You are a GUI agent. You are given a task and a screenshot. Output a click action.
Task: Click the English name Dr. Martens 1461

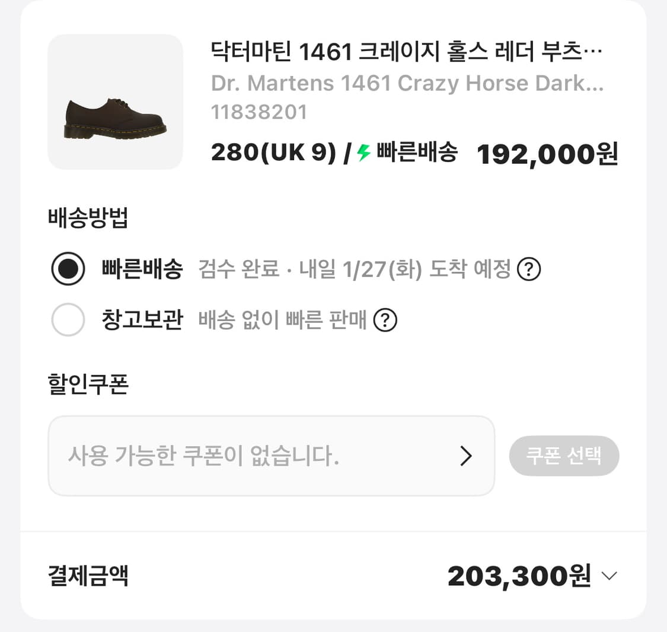(x=408, y=83)
